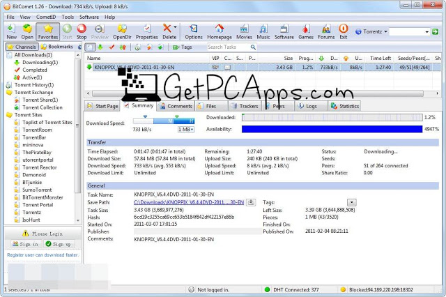Open the Tools menu

tap(68, 17)
